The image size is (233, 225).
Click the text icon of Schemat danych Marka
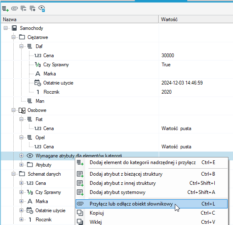pos(30,201)
